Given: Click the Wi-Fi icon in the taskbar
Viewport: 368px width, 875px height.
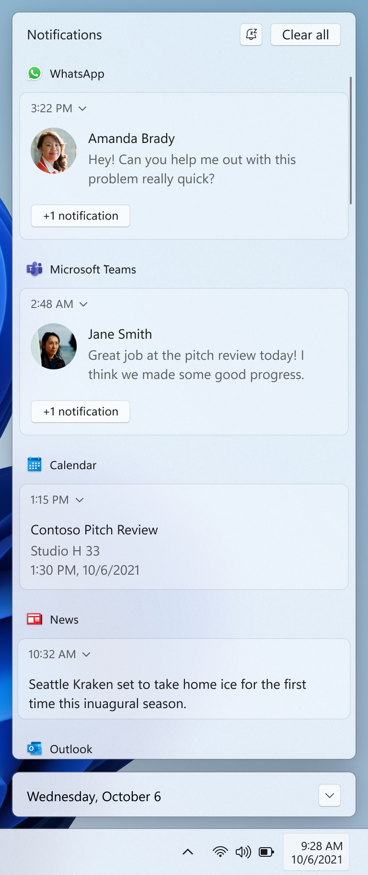Looking at the screenshot, I should pos(220,852).
